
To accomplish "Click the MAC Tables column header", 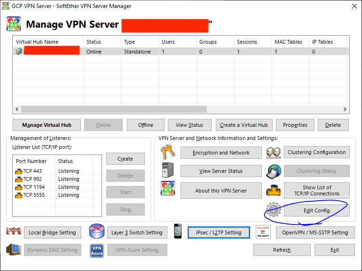I will 290,42.
